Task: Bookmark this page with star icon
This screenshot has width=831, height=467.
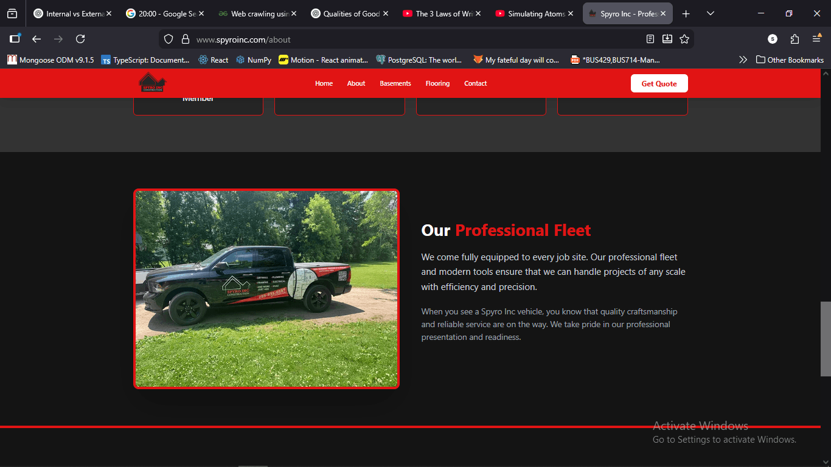Action: click(x=684, y=39)
